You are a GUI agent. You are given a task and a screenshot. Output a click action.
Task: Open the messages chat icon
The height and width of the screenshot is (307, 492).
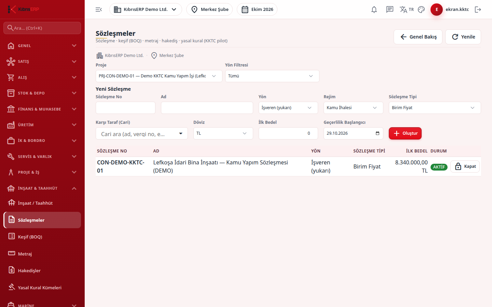(390, 10)
